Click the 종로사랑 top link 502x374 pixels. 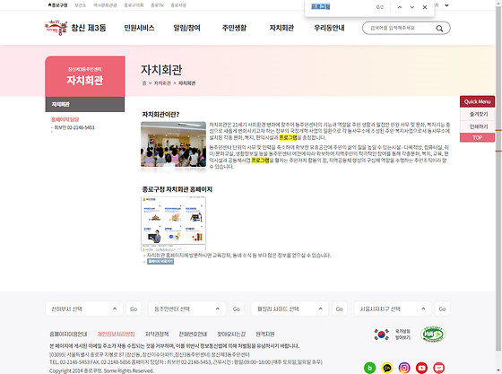[x=178, y=5]
